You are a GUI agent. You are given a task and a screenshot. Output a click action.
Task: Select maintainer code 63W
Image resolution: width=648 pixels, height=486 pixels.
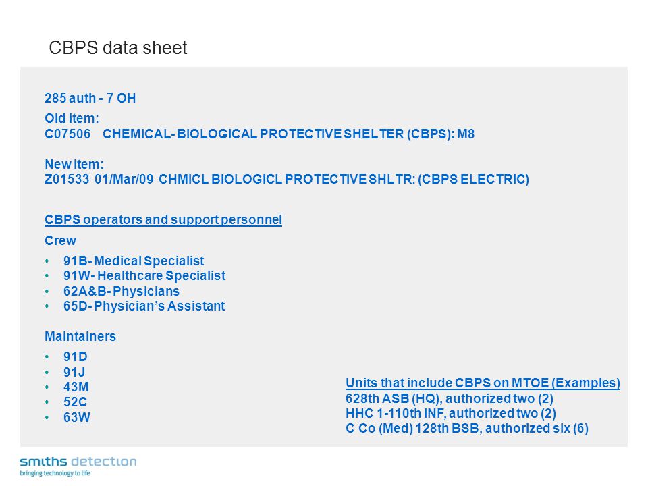point(76,417)
